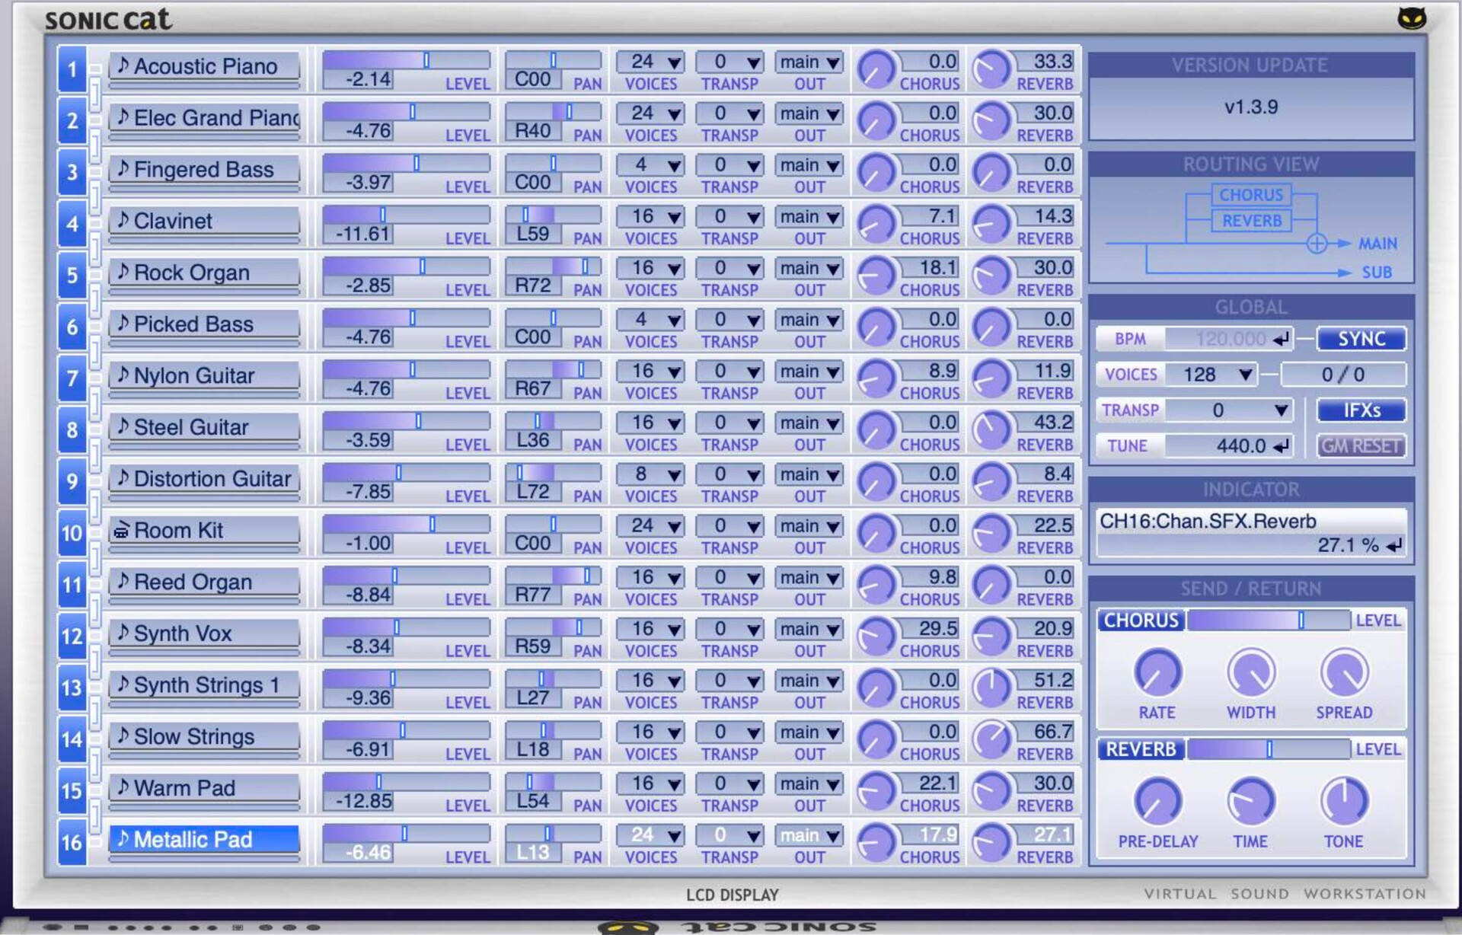Select the Metallic Pad instrument button

pos(204,839)
